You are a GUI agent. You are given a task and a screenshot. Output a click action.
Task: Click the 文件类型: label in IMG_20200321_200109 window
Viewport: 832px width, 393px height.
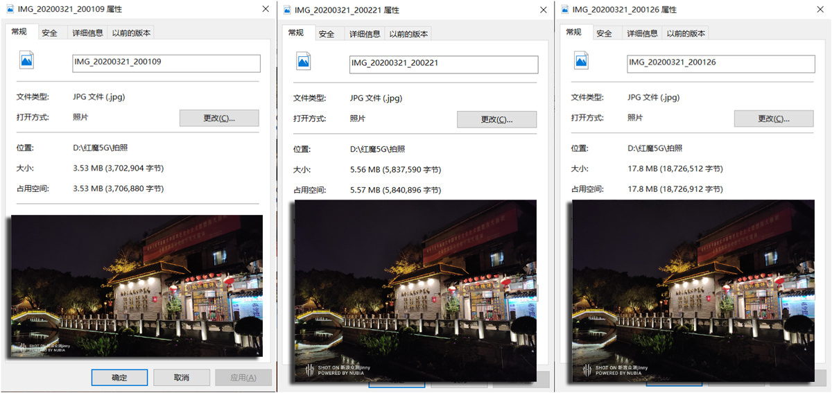(x=33, y=97)
